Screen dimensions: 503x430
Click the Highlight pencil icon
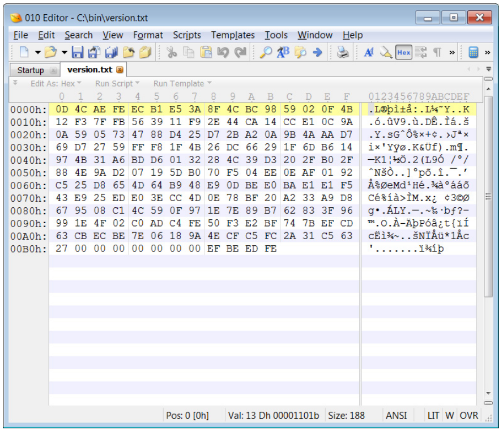click(x=386, y=52)
